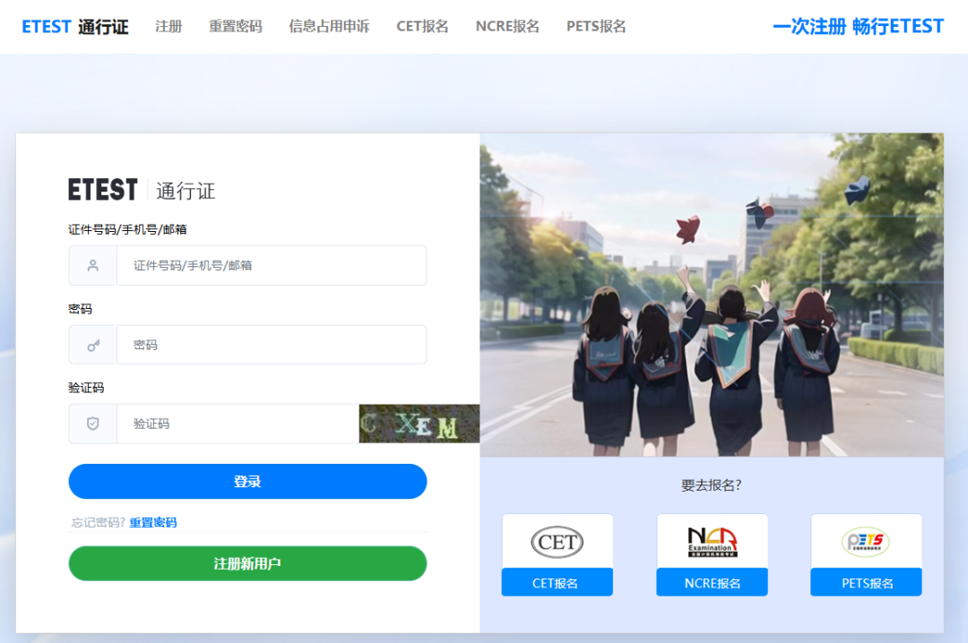968x643 pixels.
Task: Click the blue 登录 button
Action: (247, 481)
